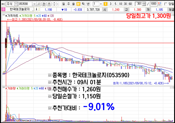Switch to 주 (weekly) chart tab
This screenshot has height=123, width=175.
pyautogui.click(x=68, y=4)
